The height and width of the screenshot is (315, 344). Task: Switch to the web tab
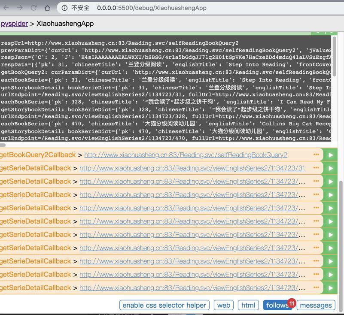(x=224, y=305)
